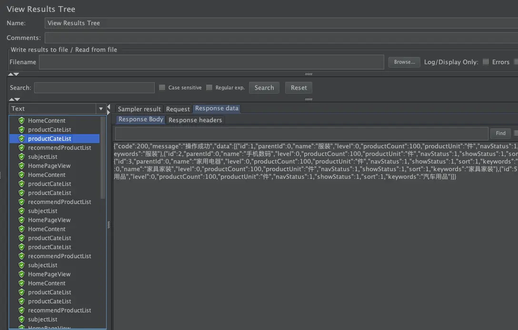
Task: Focus the Find text field in Response Body
Action: [x=302, y=133]
